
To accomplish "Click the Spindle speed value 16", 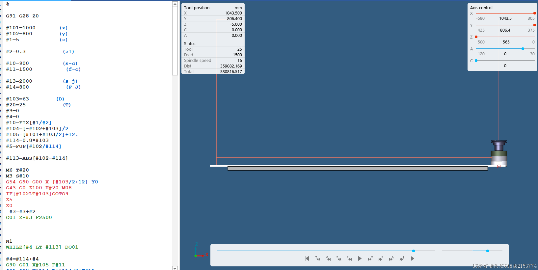I will [x=240, y=61].
